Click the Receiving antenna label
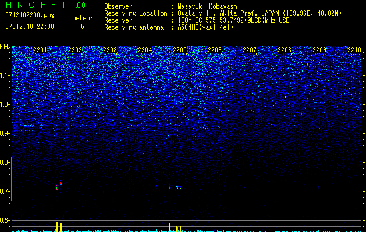 click(134, 27)
